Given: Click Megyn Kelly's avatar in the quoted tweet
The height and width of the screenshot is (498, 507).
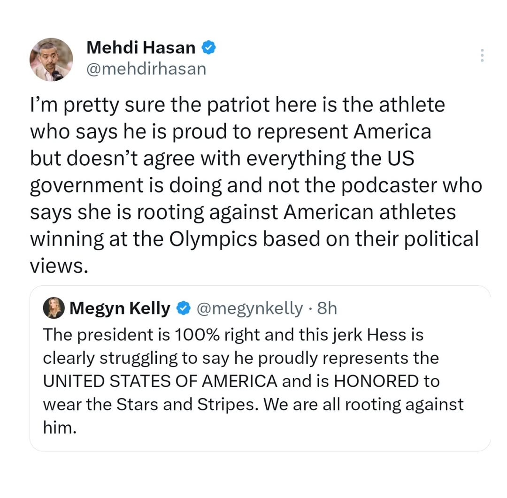Looking at the screenshot, I should click(x=54, y=308).
